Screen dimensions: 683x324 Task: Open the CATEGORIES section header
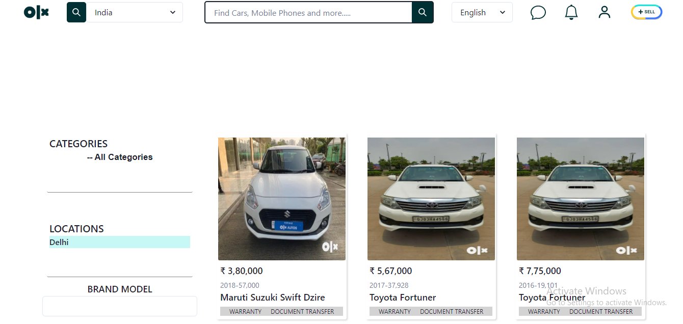click(78, 144)
